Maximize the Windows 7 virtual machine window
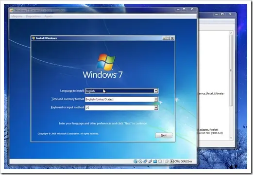 (184, 9)
